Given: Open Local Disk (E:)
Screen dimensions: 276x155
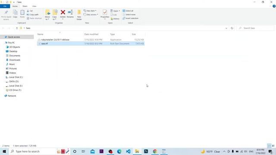Looking at the screenshot, I should click(x=16, y=86).
